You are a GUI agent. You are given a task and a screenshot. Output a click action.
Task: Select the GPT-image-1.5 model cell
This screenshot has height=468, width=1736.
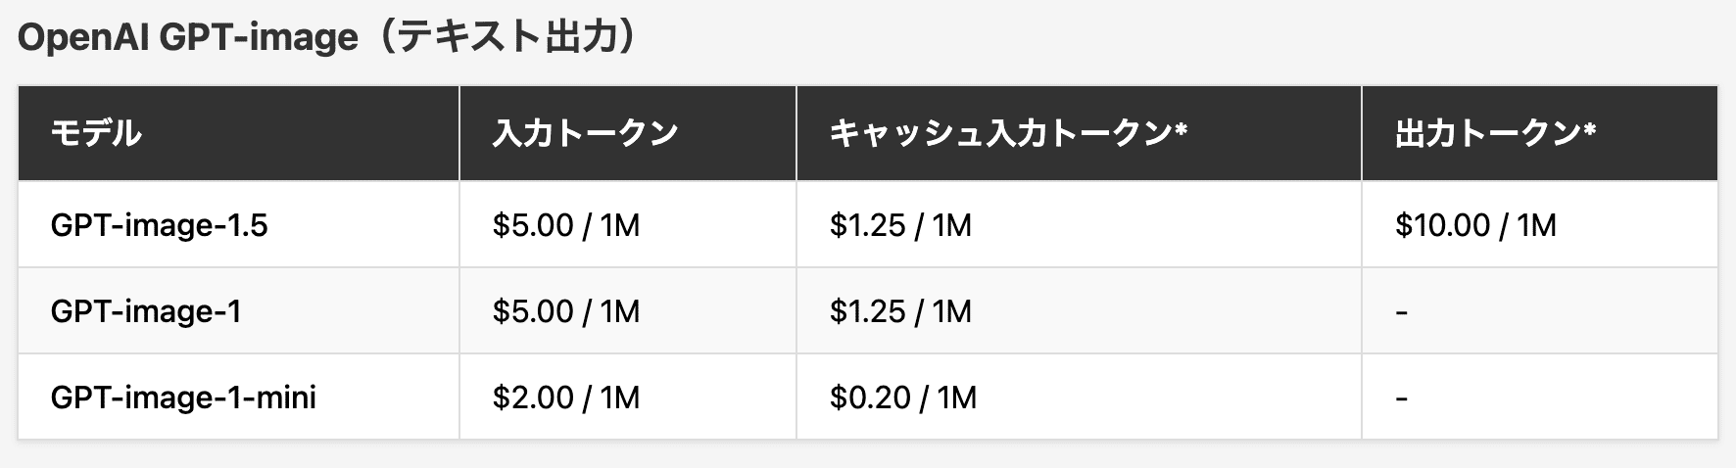coord(159,225)
